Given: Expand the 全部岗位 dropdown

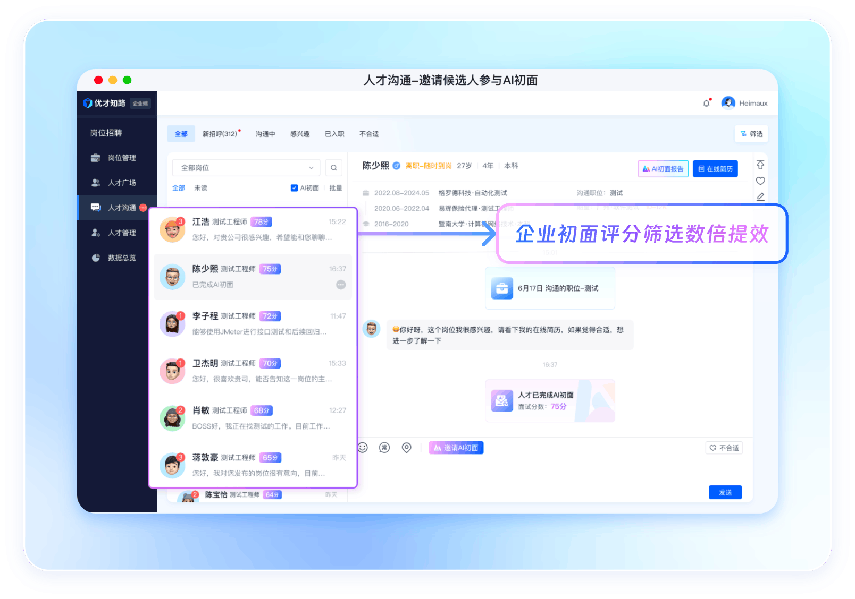Looking at the screenshot, I should (246, 168).
